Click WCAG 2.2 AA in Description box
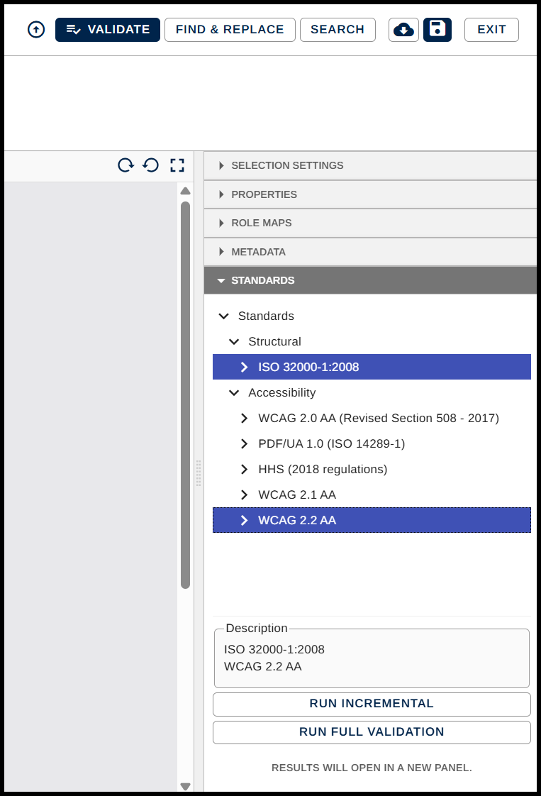The width and height of the screenshot is (541, 796). (263, 667)
